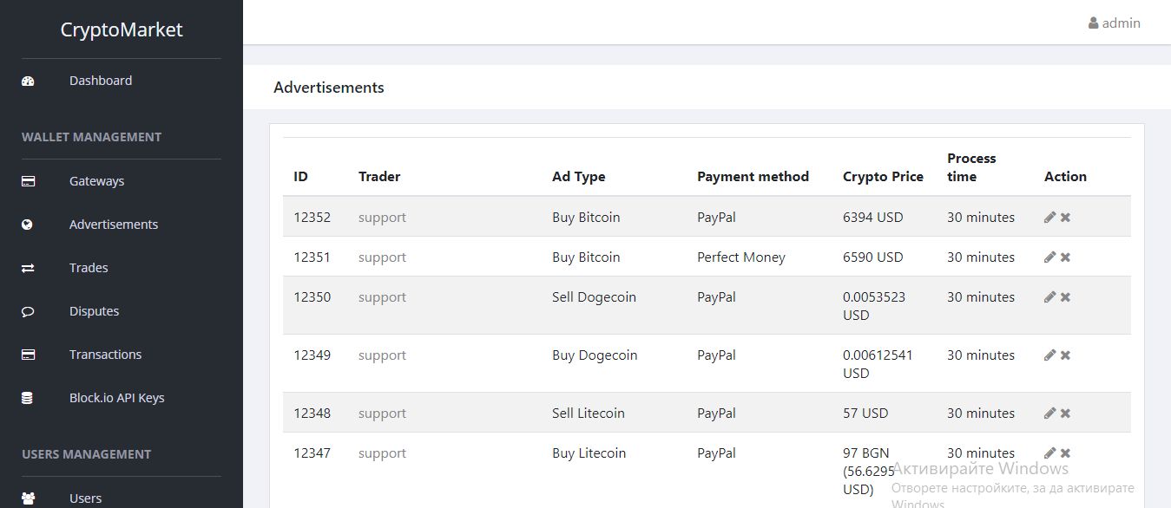Open the Transactions menu item
This screenshot has width=1171, height=508.
tap(105, 355)
